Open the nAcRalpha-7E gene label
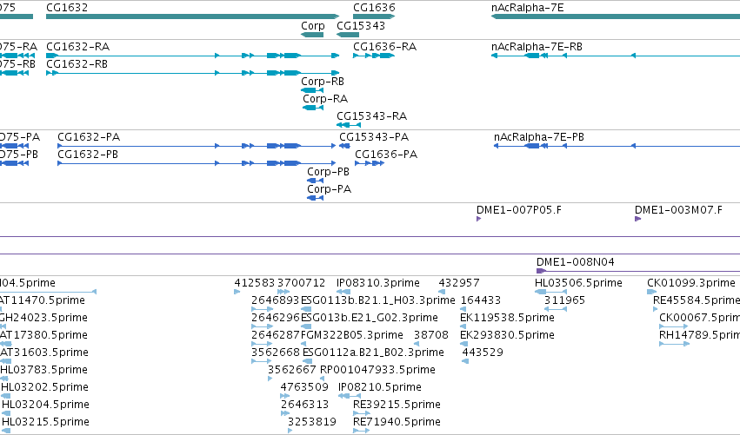740x435 pixels. (x=527, y=8)
